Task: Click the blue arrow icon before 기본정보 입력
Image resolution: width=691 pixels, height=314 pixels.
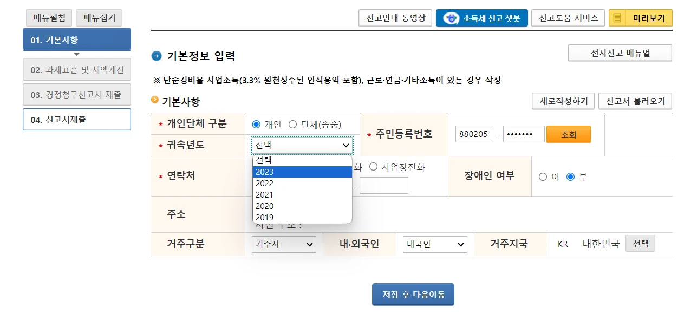Action: 157,56
